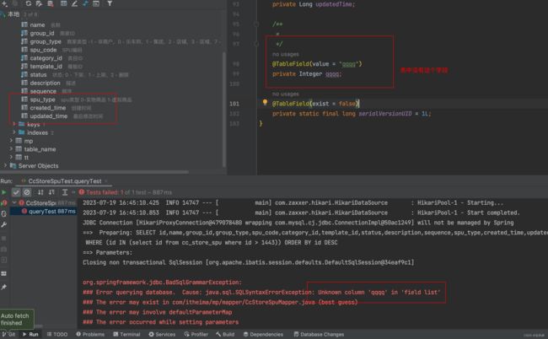The image size is (548, 339).
Task: Expand the keys folder
Action: [13, 124]
